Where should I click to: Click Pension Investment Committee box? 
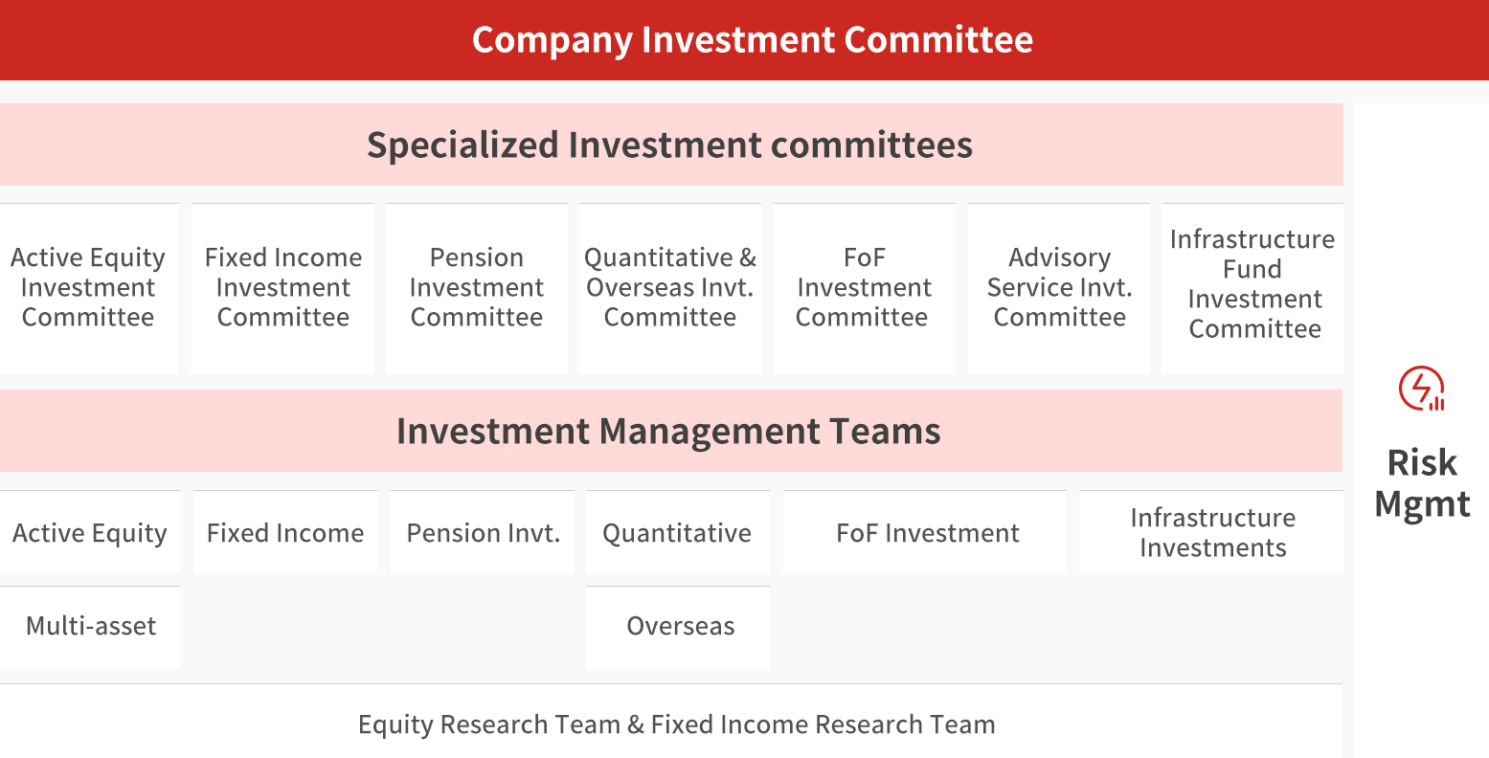tap(477, 287)
